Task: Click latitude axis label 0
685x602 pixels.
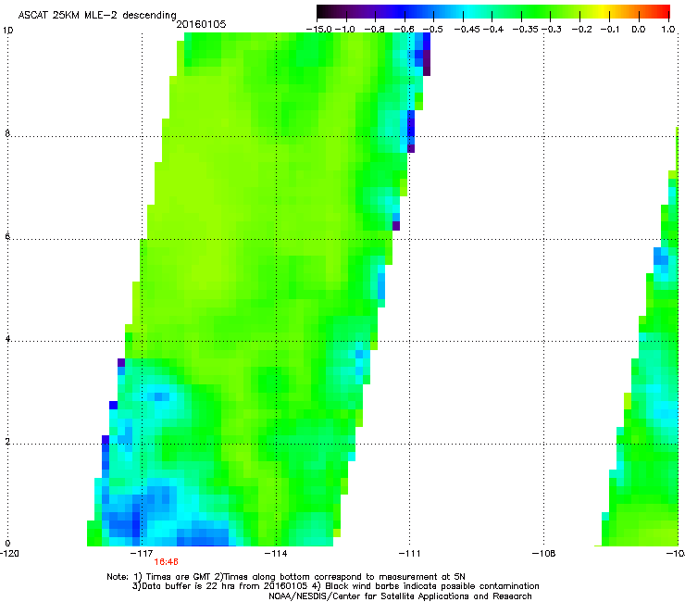Action: [x=7, y=544]
